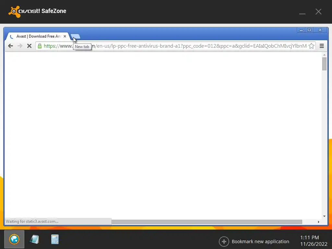Click the plus circle bookmark application icon
The height and width of the screenshot is (249, 332).
tap(224, 241)
